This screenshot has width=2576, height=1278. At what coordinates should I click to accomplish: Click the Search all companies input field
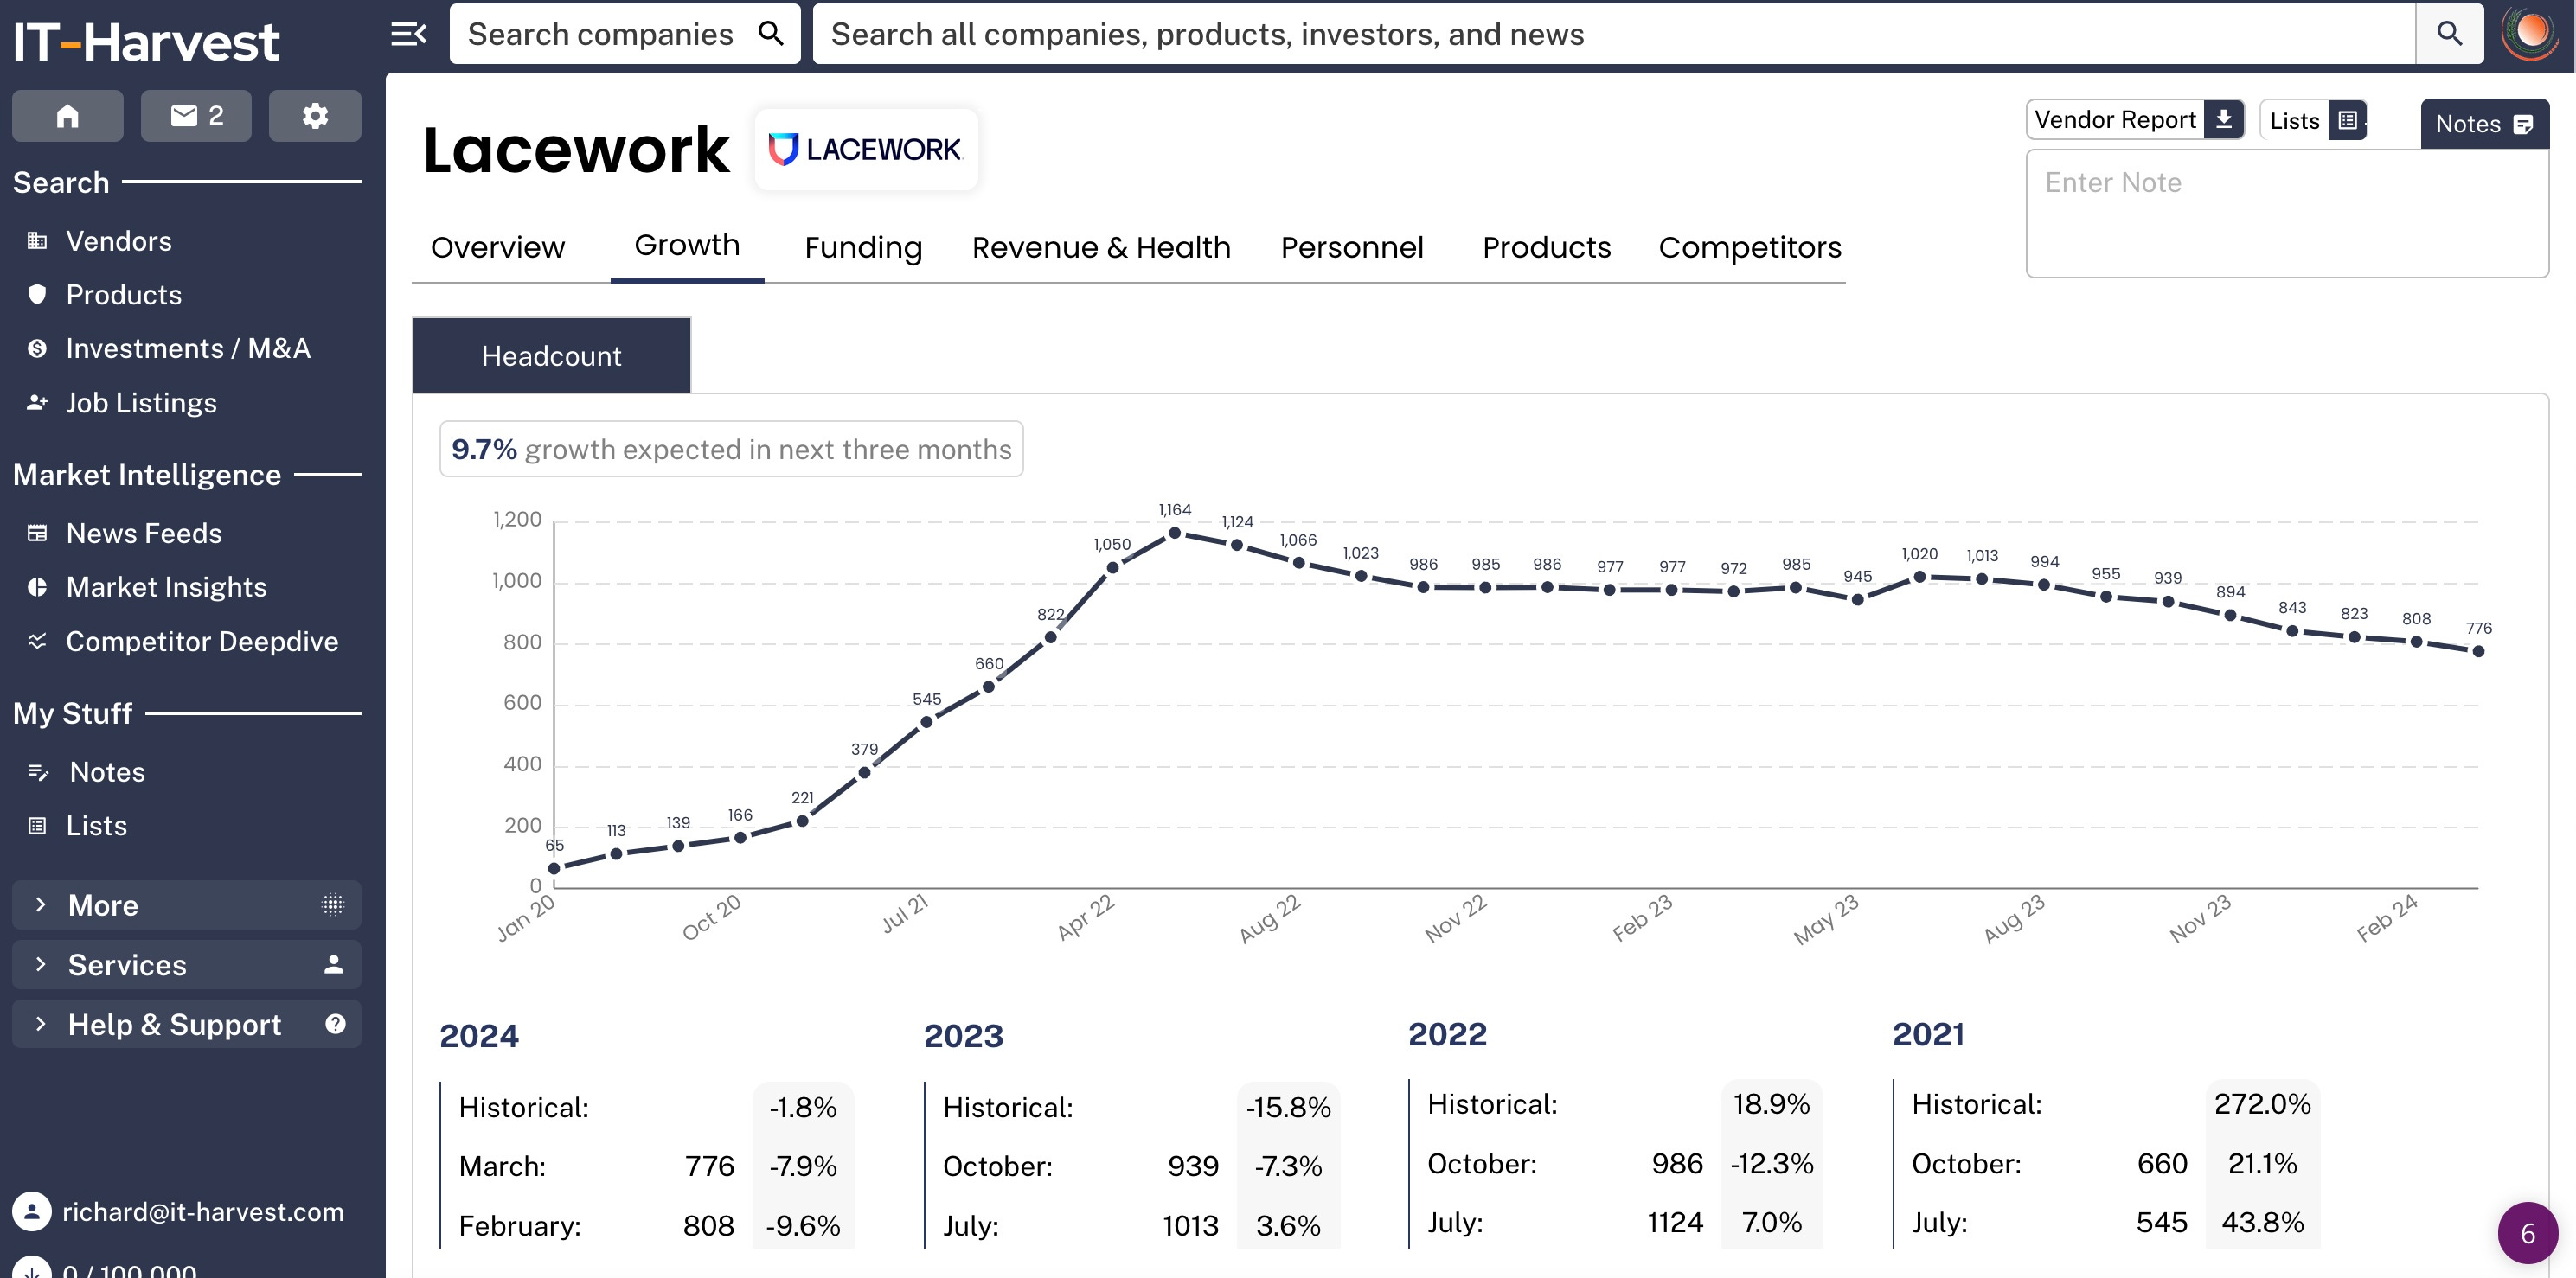[1614, 33]
